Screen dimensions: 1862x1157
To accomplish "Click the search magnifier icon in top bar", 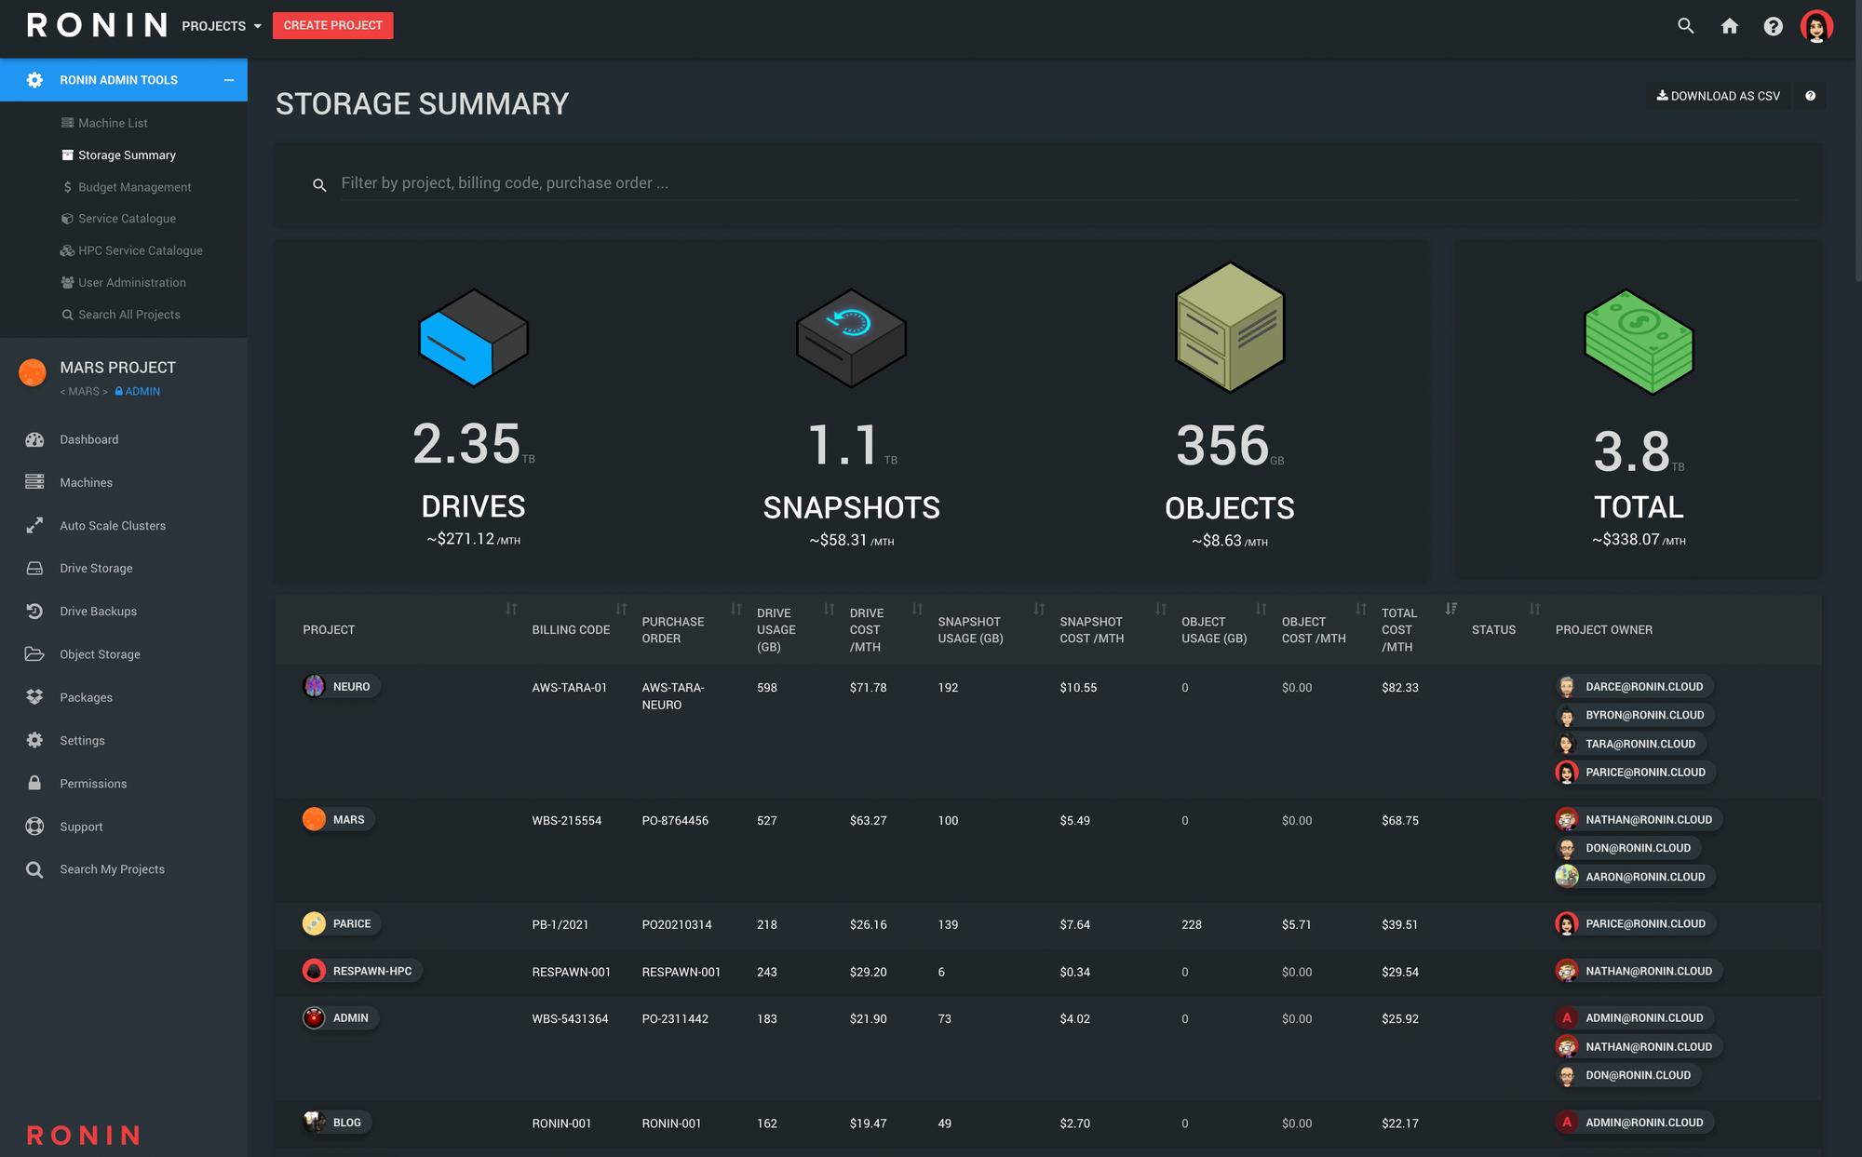I will pos(1685,26).
